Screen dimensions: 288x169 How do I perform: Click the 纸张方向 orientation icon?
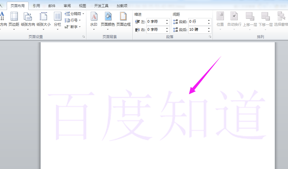[28, 17]
